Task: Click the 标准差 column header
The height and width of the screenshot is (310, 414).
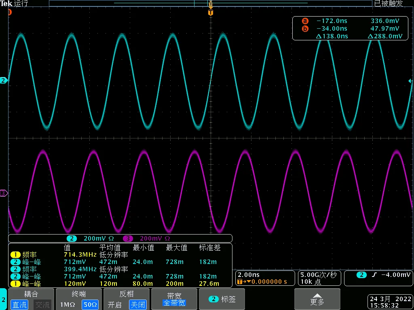Action: [210, 247]
